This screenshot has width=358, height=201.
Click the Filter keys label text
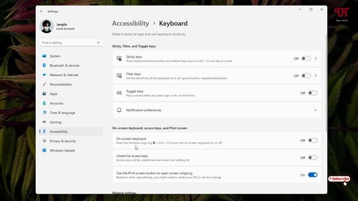click(x=134, y=74)
